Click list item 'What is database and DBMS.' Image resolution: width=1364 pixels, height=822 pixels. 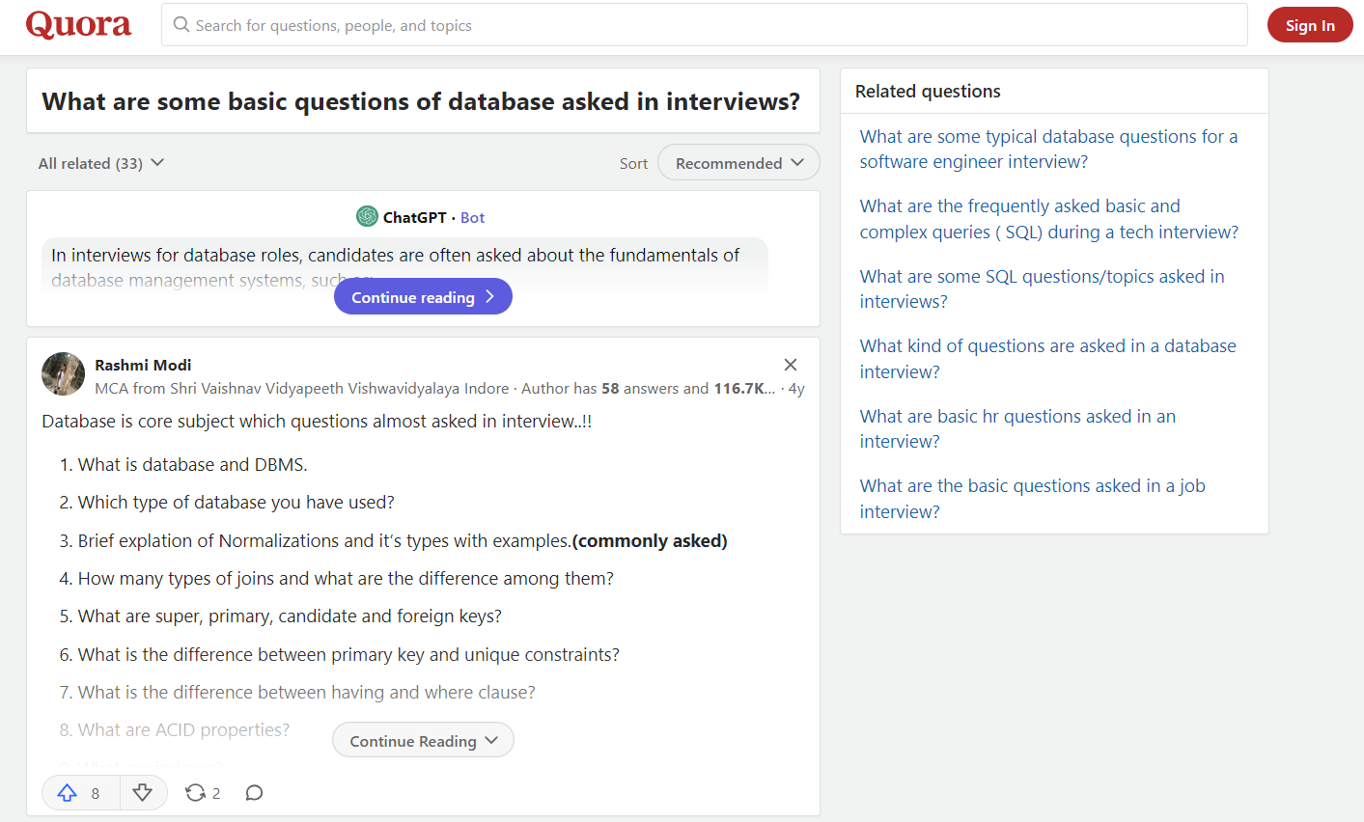click(x=192, y=465)
